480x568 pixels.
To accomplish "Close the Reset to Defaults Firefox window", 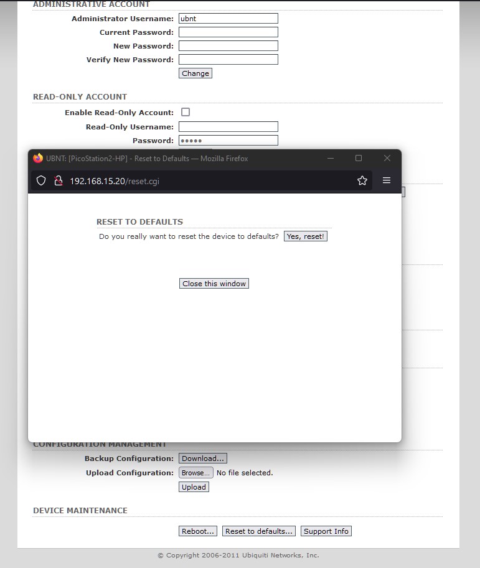I will pyautogui.click(x=387, y=159).
